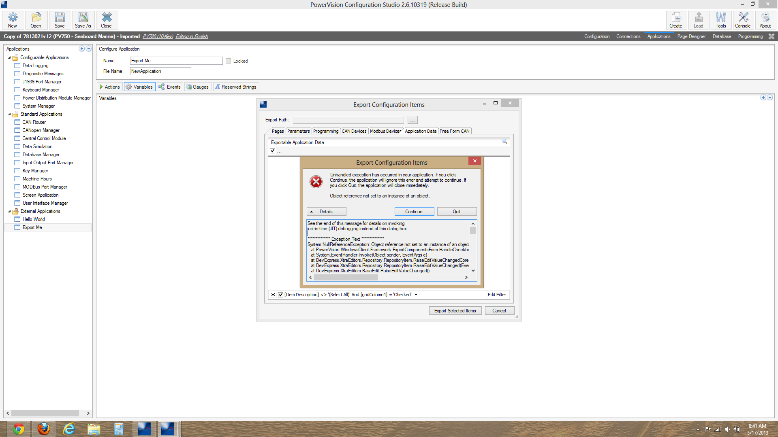Uncheck the checkbox under Exportable Application Data
This screenshot has height=437, width=778.
[x=273, y=151]
